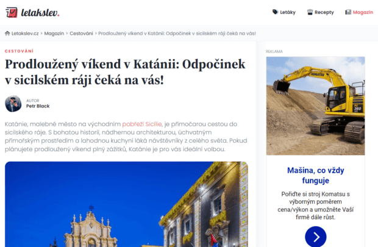Open the Letáky menu item
Screen dimensions: 378x247
tap(284, 12)
